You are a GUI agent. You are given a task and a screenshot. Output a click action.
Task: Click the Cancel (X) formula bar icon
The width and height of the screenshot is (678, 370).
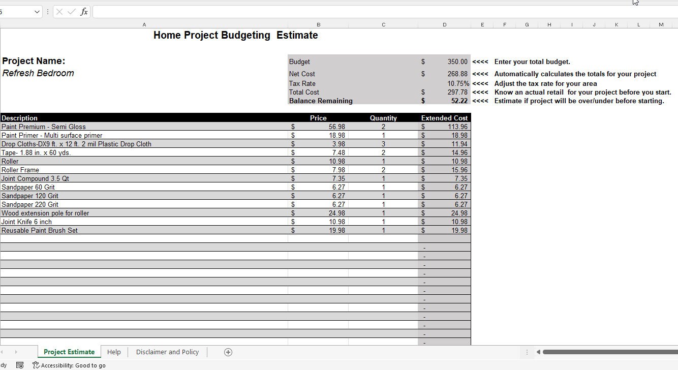coord(59,11)
